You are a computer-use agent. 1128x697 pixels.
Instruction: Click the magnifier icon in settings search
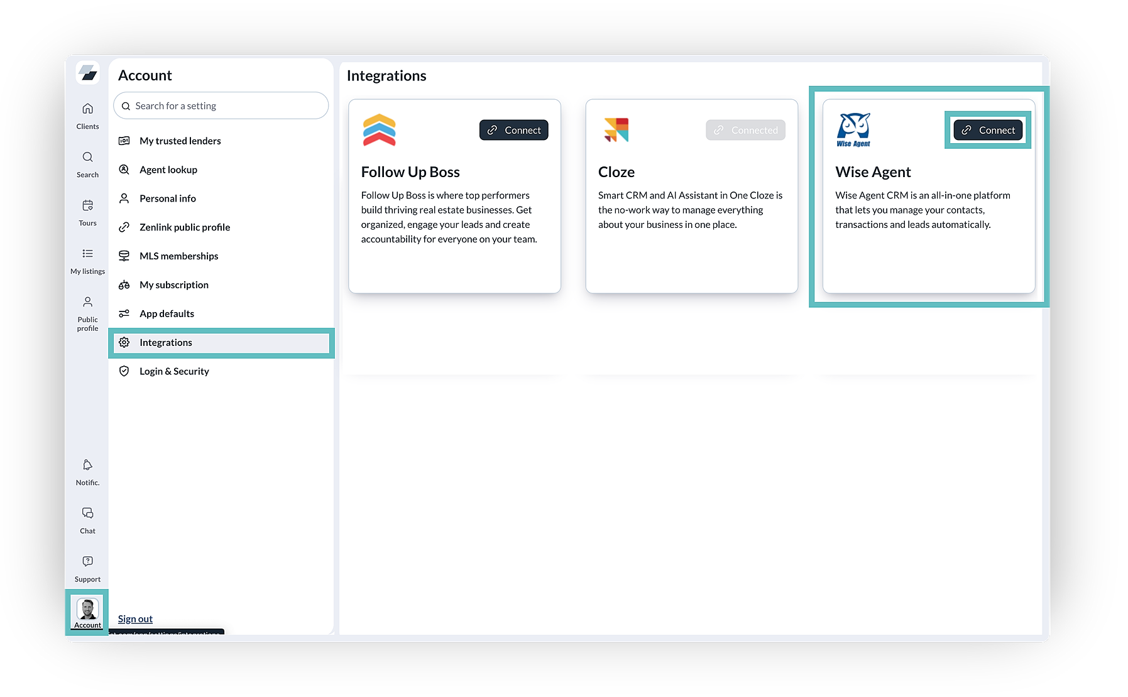(x=126, y=106)
